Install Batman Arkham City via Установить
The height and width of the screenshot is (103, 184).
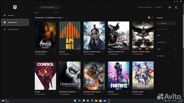coord(113,54)
